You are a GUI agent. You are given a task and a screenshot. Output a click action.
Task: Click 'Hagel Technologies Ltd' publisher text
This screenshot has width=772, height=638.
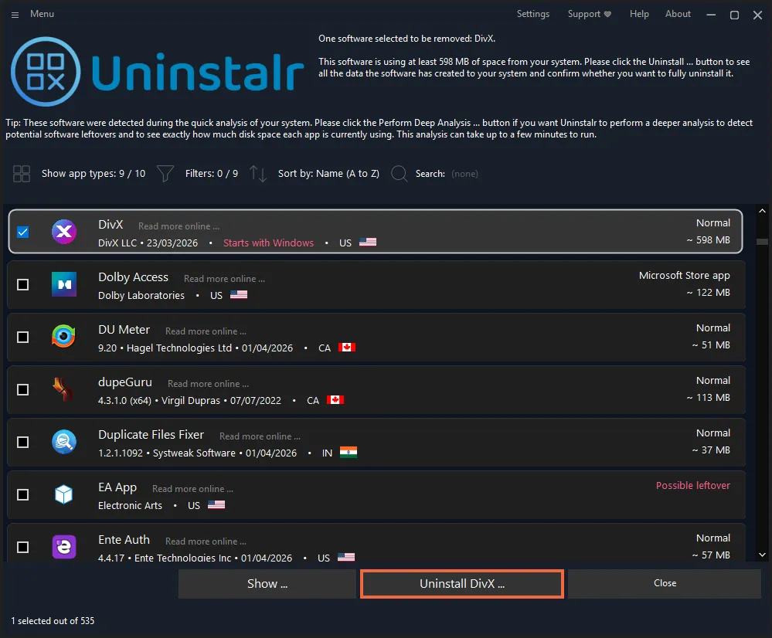(179, 348)
